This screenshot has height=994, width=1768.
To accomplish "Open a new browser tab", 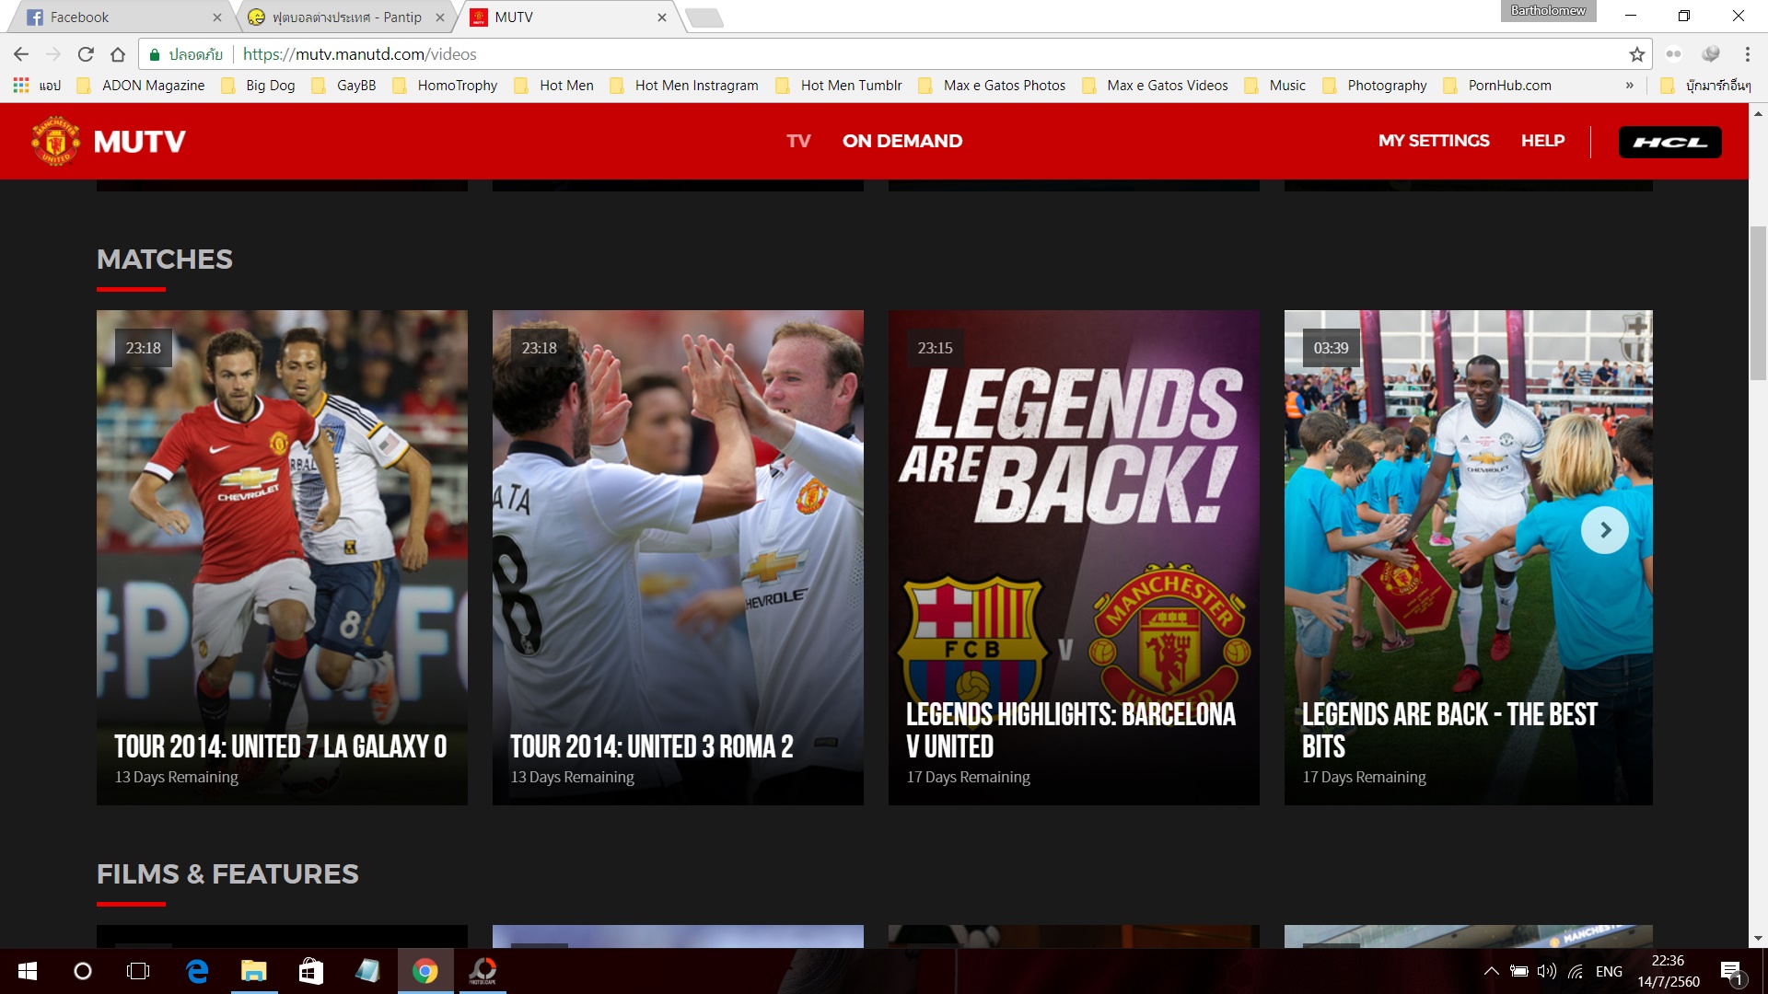I will pyautogui.click(x=704, y=17).
